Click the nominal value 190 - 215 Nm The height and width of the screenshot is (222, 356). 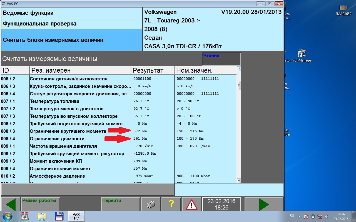pos(190,131)
